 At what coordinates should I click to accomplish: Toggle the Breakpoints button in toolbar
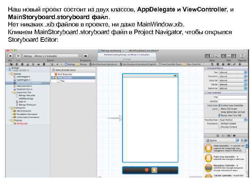[86, 56]
